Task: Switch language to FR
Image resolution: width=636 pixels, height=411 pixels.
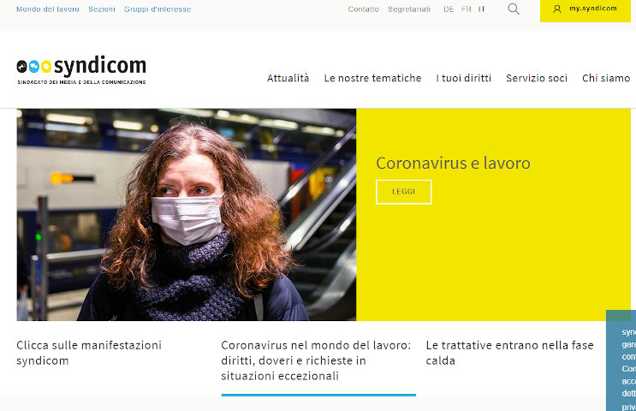Action: click(x=467, y=9)
